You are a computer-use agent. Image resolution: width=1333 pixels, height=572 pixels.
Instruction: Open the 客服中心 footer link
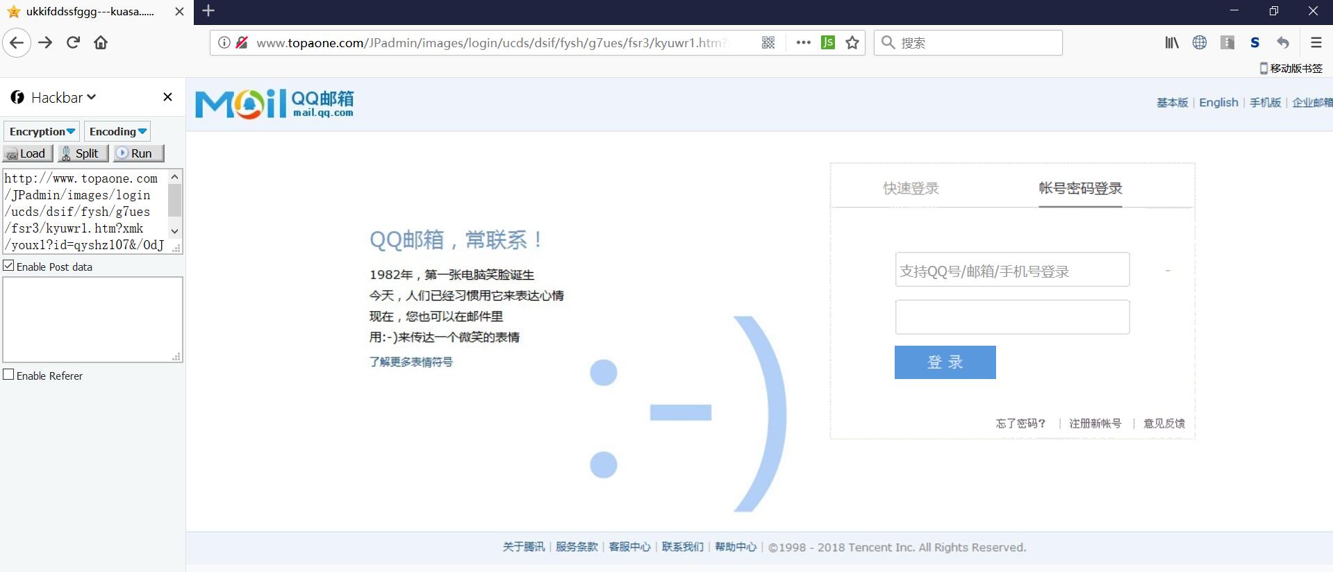pyautogui.click(x=630, y=547)
